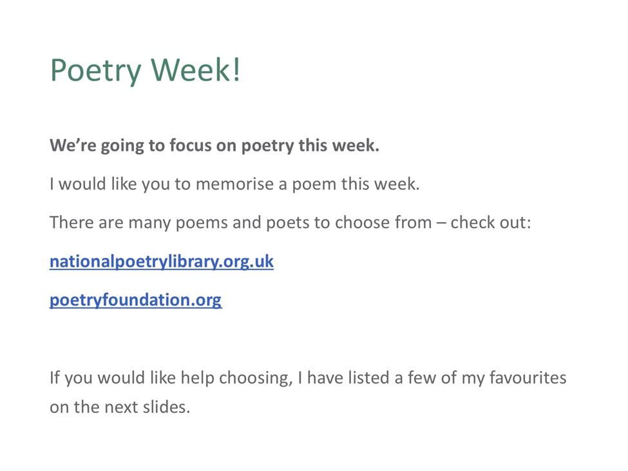Screen dimensions: 628x471
Task: Click the text 'on the next slides.'
Action: point(120,407)
